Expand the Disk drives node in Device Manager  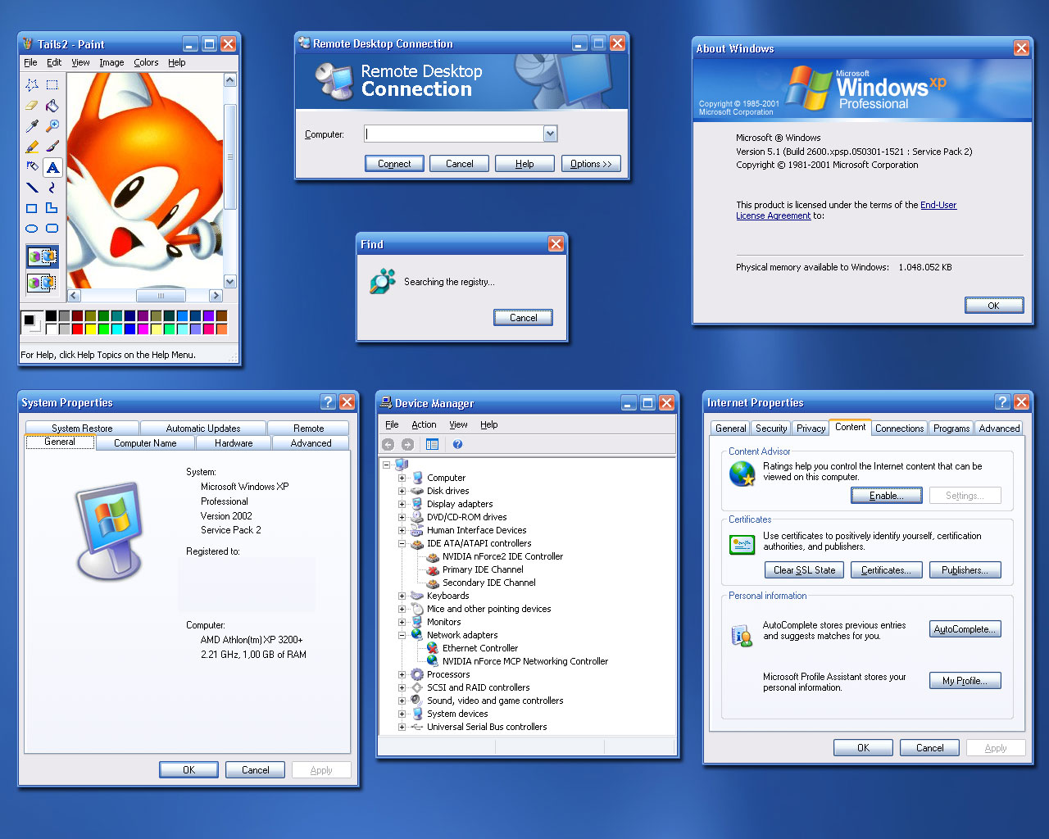(402, 491)
